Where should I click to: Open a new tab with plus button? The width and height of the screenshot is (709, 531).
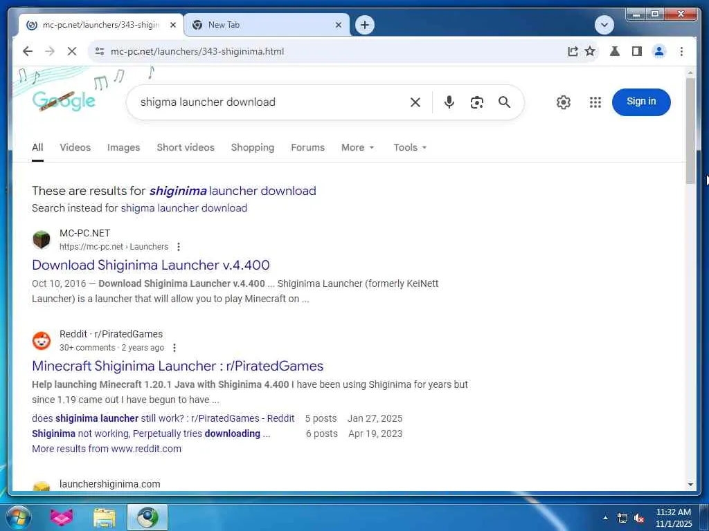[x=365, y=25]
